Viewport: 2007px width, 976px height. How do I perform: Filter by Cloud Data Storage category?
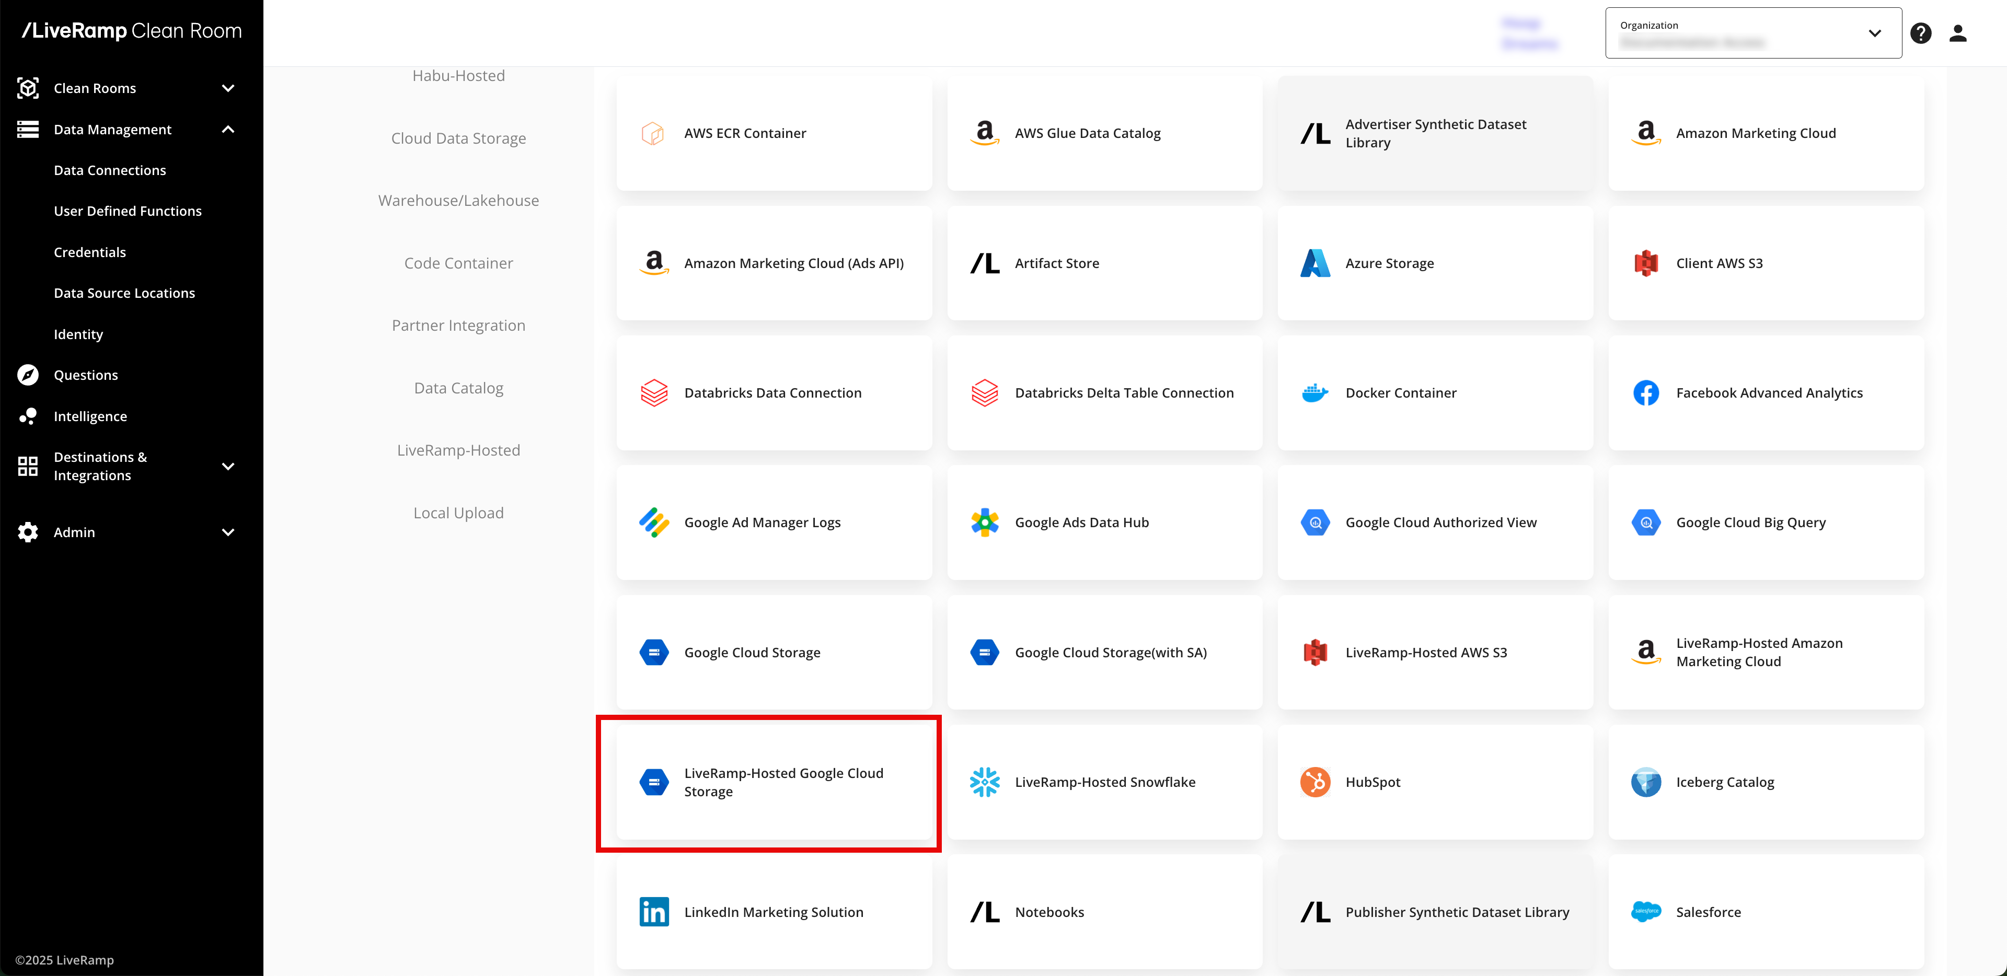coord(458,138)
